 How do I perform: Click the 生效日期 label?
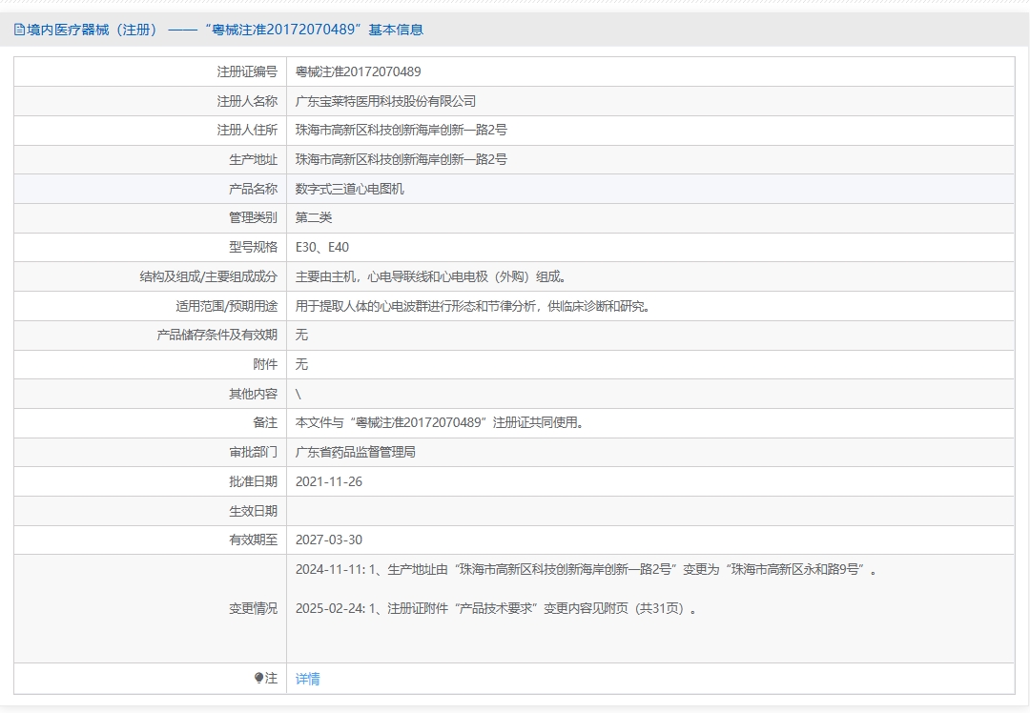tap(253, 511)
